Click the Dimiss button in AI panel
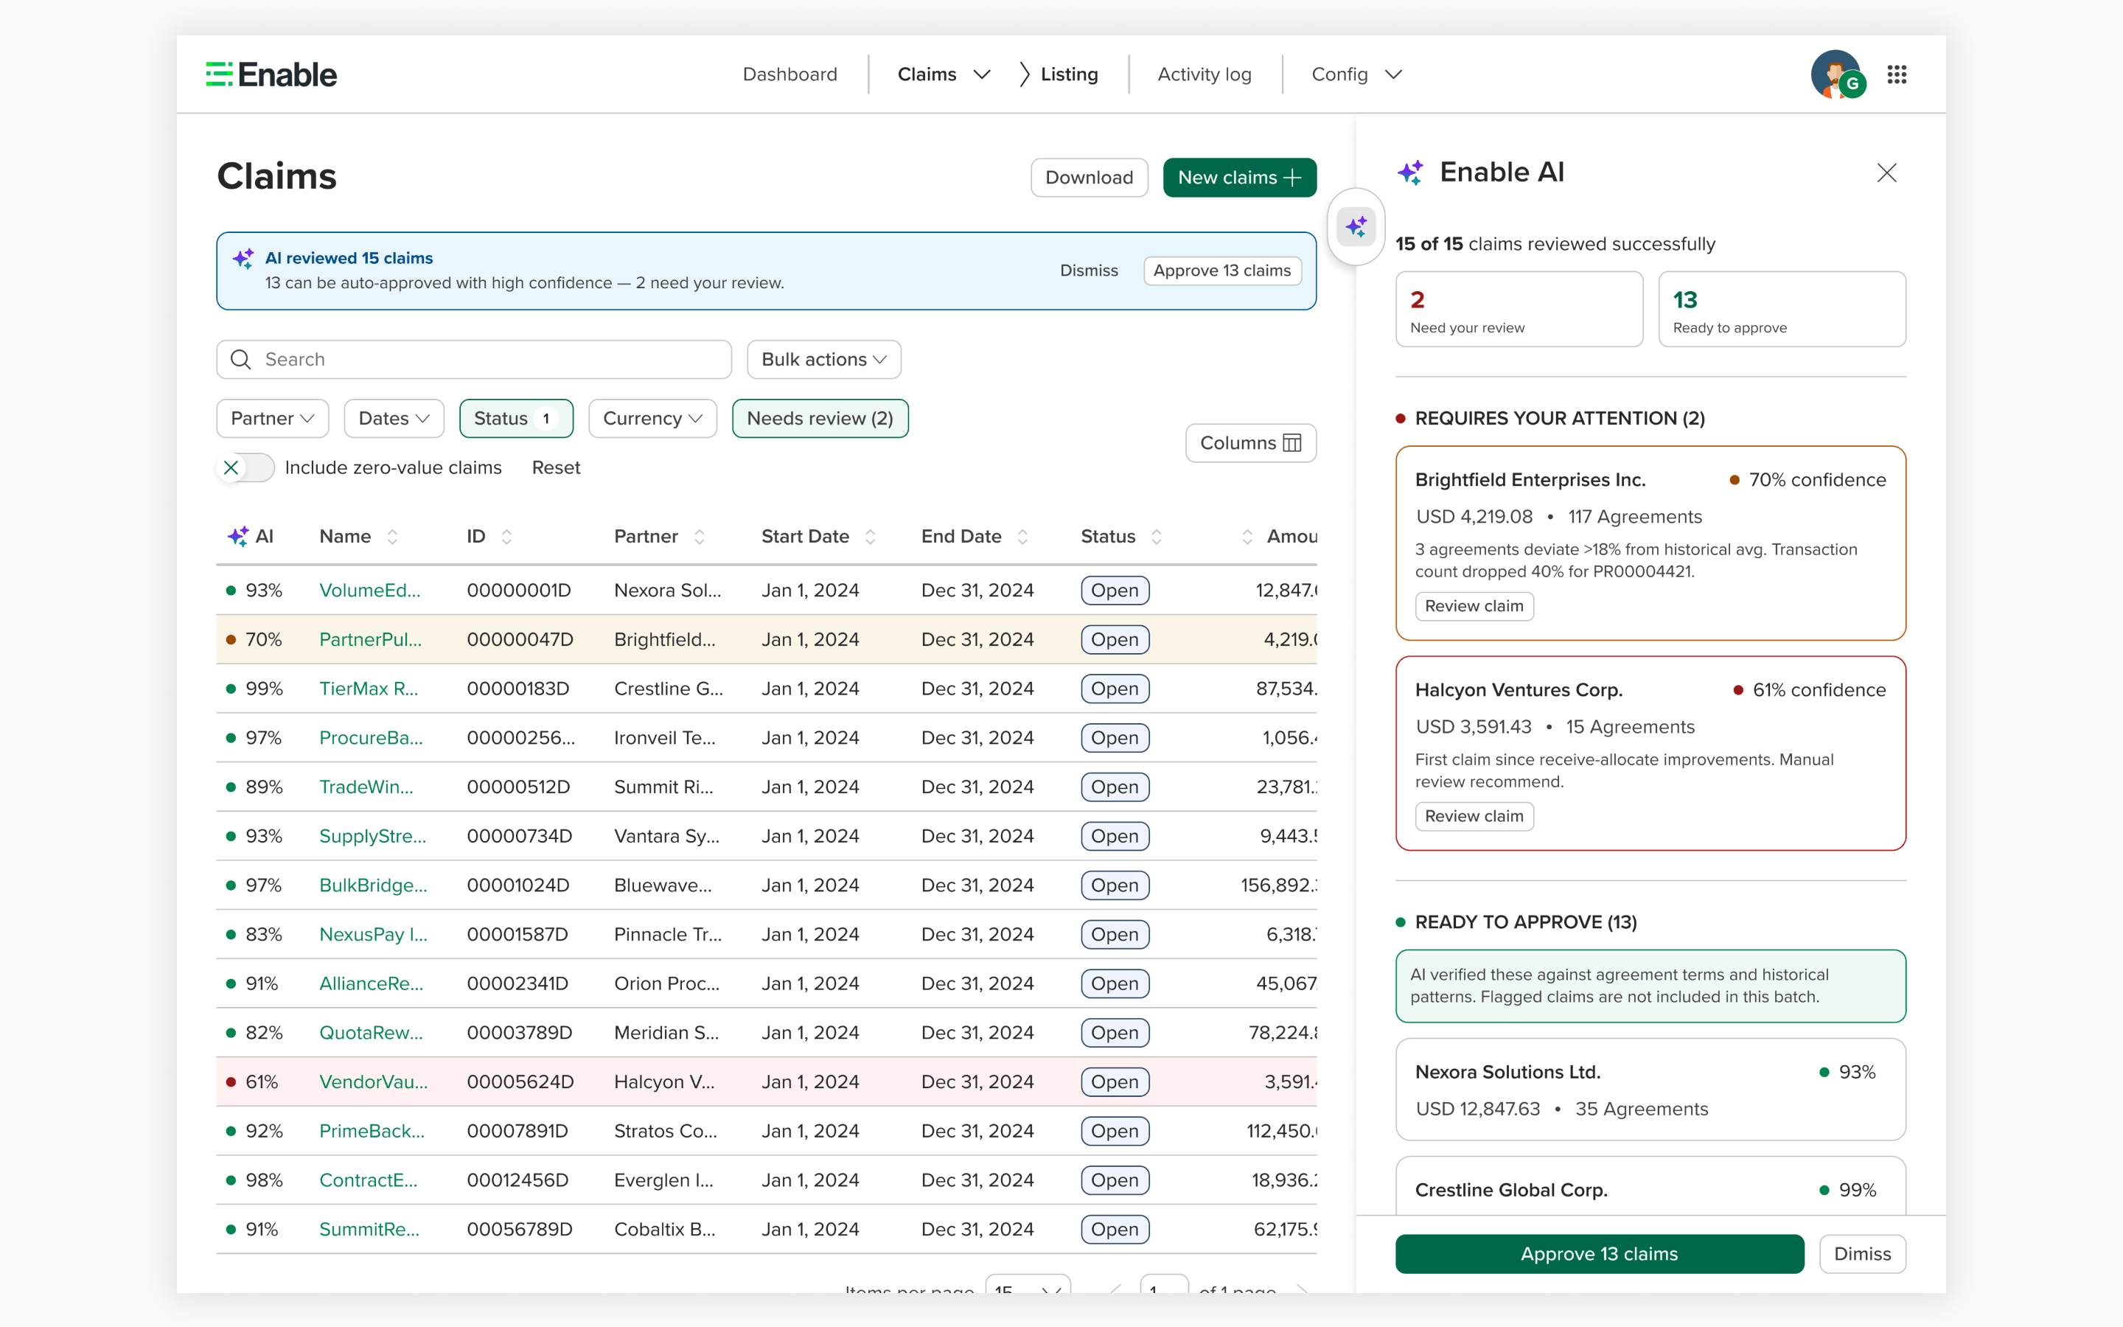Screen dimensions: 2123x1327 pos(1863,1254)
